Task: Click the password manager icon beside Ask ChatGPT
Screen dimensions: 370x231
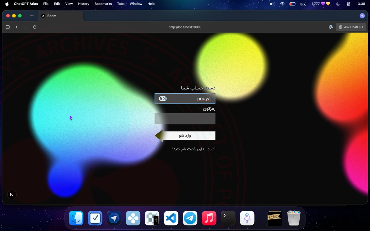Action: click(330, 27)
